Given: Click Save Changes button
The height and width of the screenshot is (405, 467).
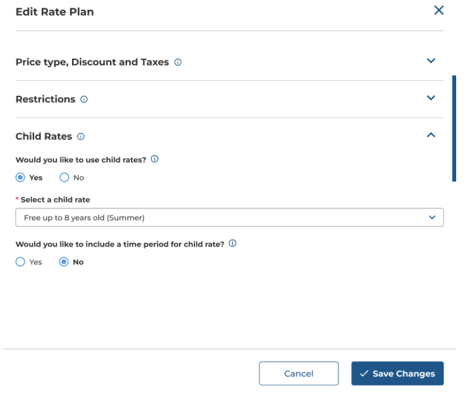Looking at the screenshot, I should coord(397,374).
